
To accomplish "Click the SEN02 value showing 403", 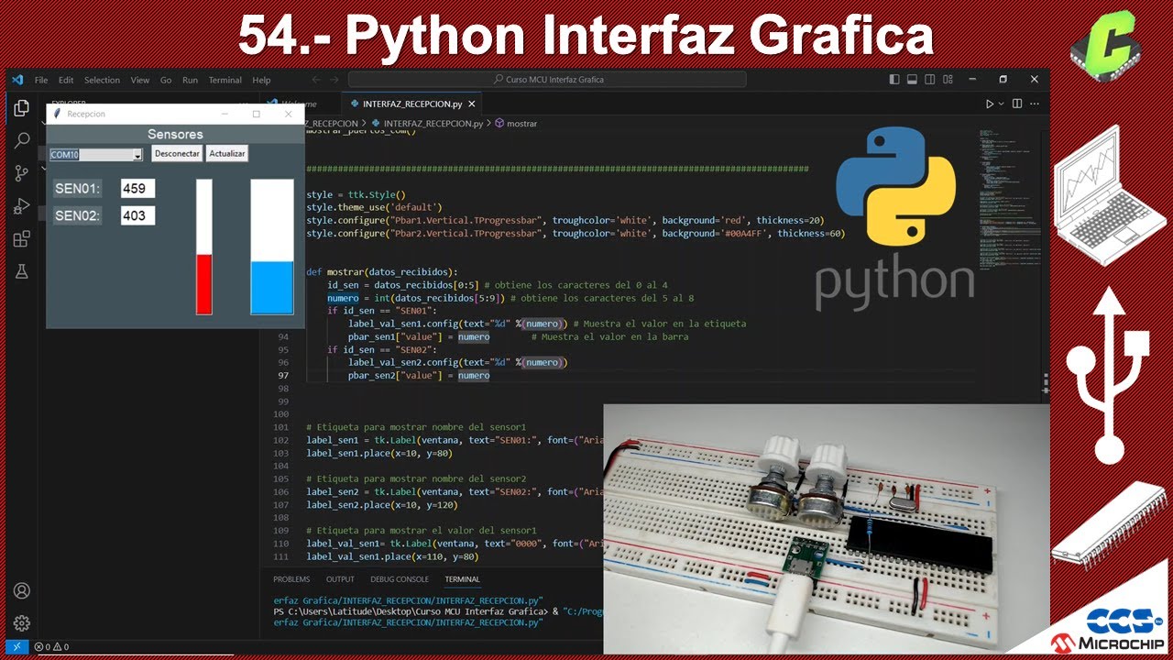I will point(137,216).
